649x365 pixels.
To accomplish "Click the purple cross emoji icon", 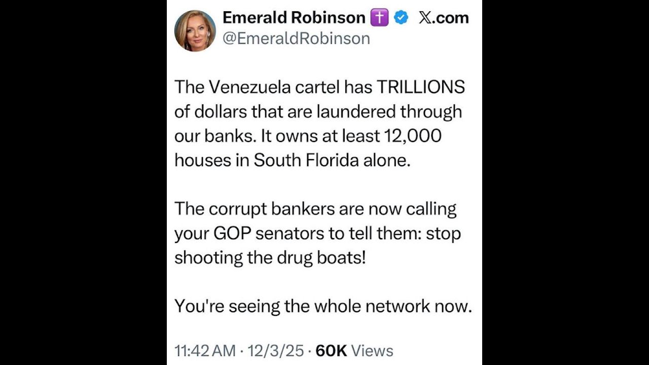I will [x=379, y=18].
